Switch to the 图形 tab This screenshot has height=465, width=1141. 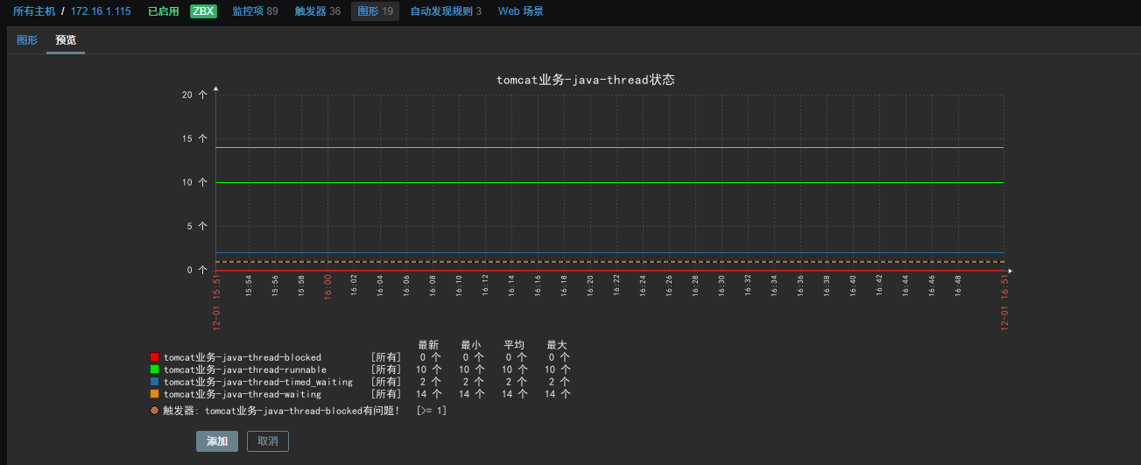[x=27, y=40]
